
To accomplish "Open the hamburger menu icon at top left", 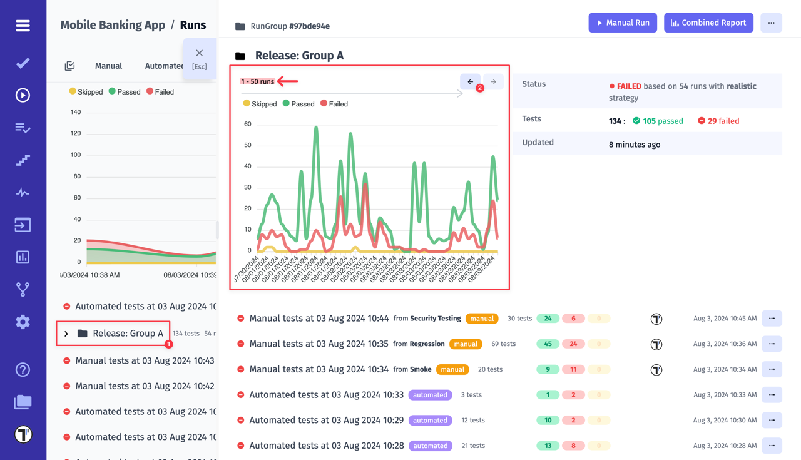I will [23, 26].
